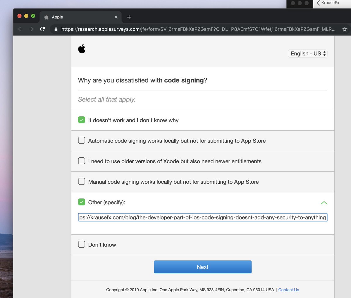Check "I need to use older versions of Xcode"
This screenshot has height=298, width=351.
[x=82, y=161]
